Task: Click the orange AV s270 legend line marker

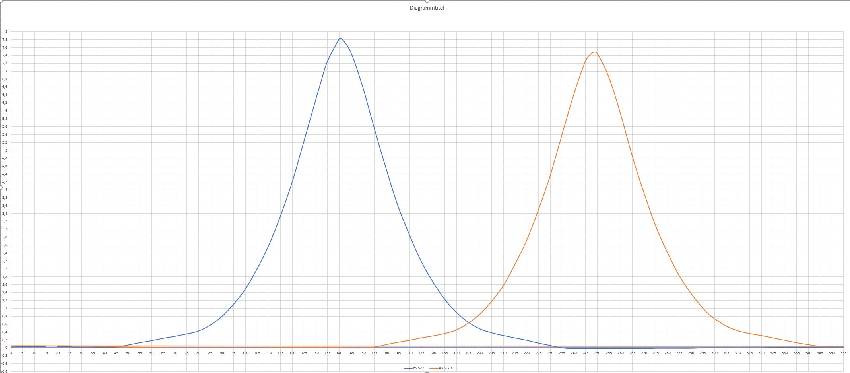Action: tap(434, 368)
